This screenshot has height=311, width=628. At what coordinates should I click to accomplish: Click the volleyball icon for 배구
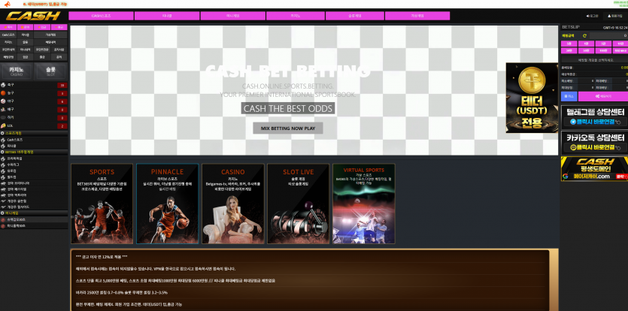pos(3,109)
